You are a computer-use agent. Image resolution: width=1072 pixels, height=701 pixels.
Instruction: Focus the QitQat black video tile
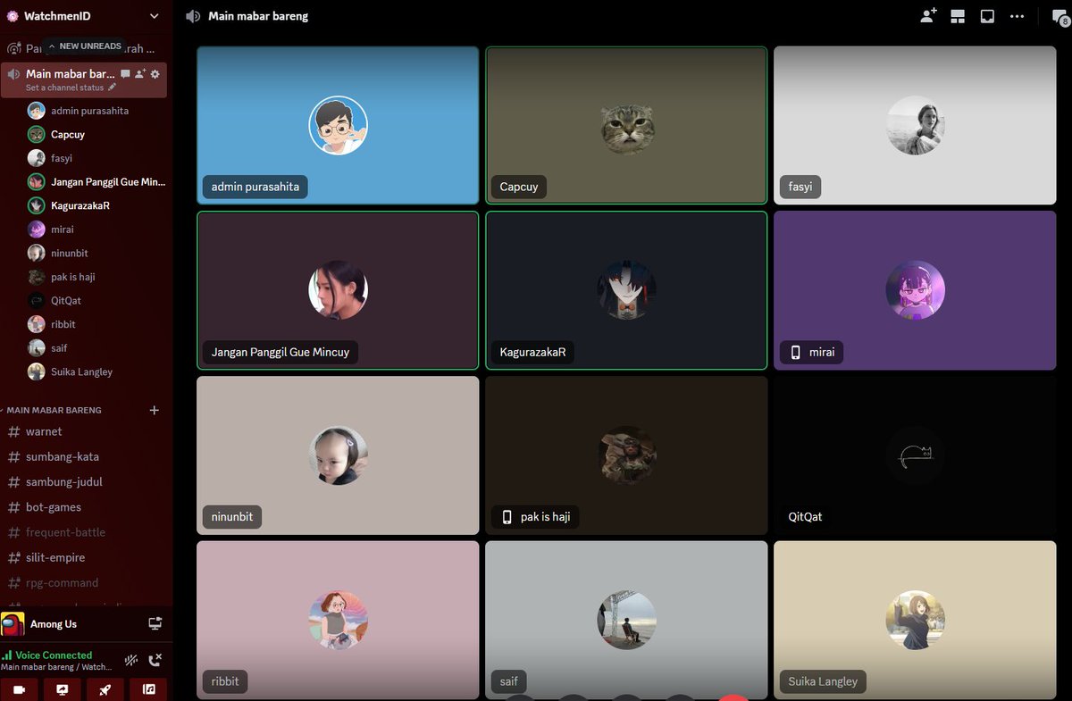[x=915, y=455]
